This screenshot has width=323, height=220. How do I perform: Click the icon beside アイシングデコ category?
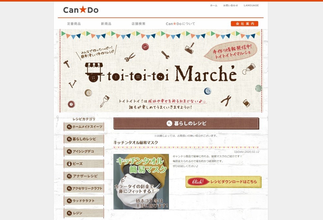69,152
